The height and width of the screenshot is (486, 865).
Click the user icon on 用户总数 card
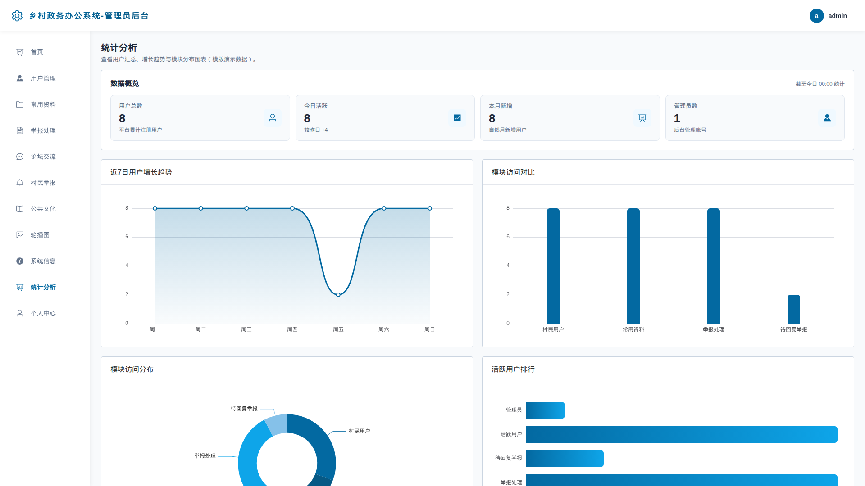273,118
